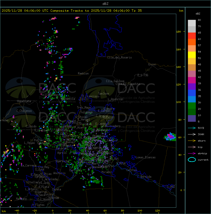This screenshot has height=214, width=211.
Task: Click the 'km' label at header's right end
Action: (x=181, y=11)
